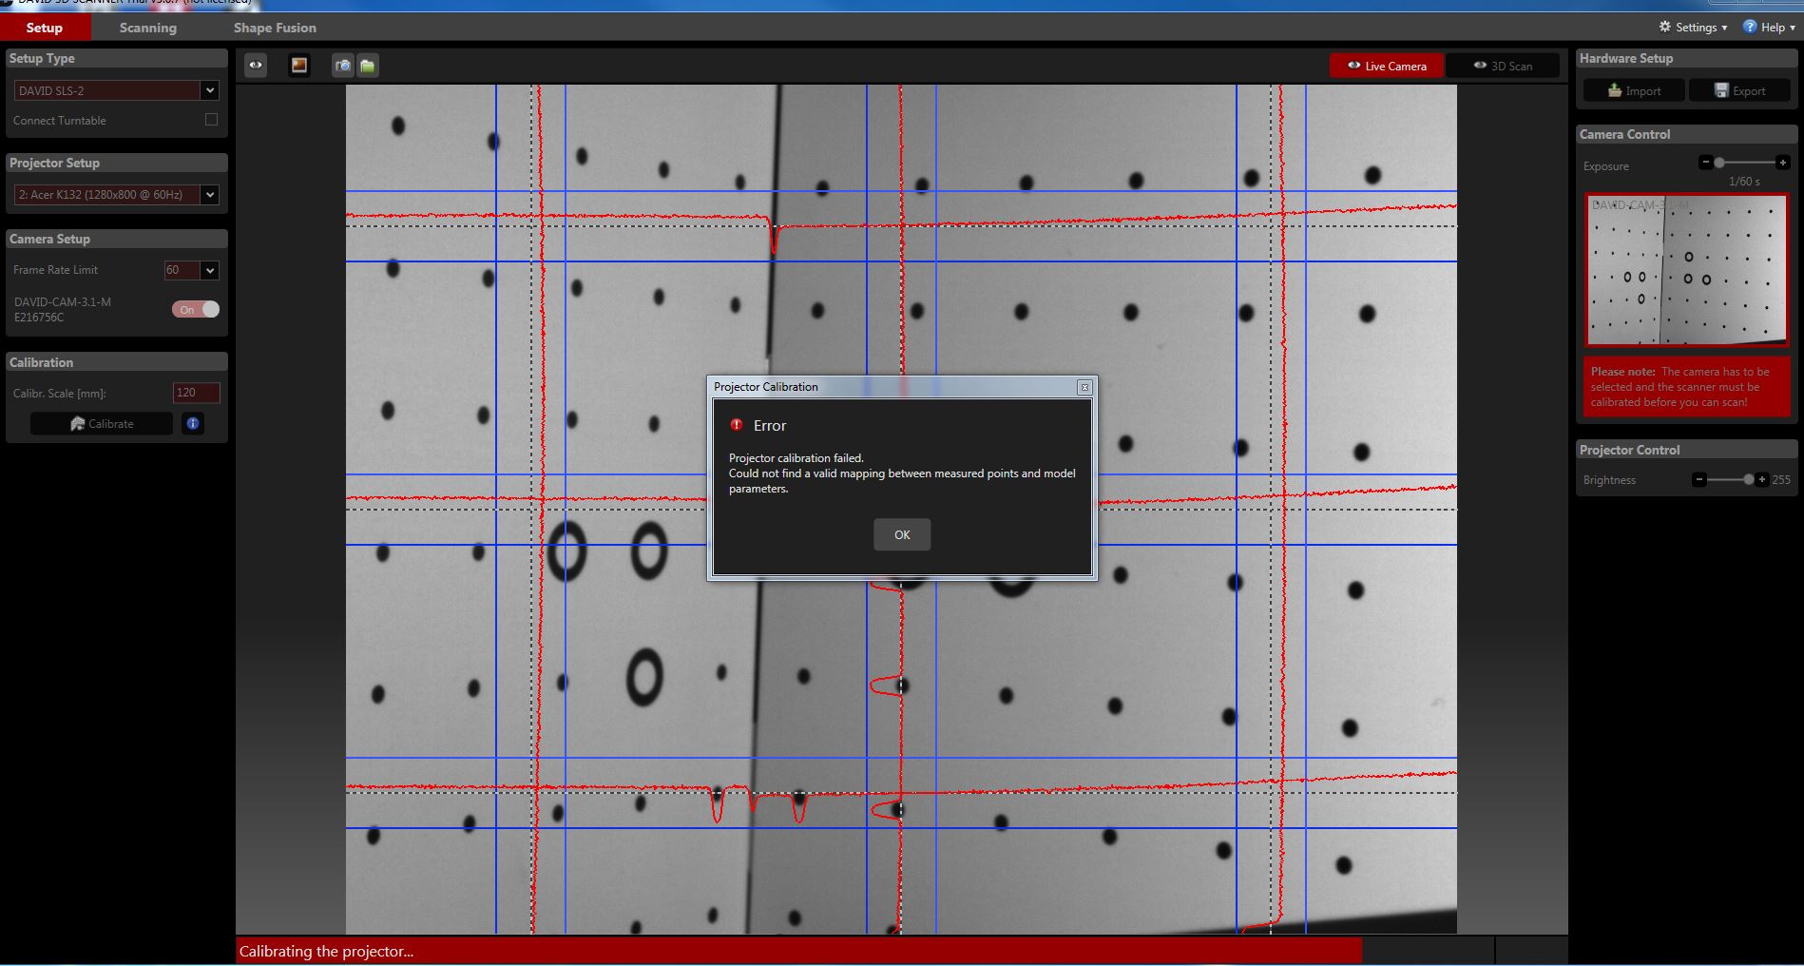The height and width of the screenshot is (966, 1804).
Task: Click the Calibrate button
Action: (x=102, y=423)
